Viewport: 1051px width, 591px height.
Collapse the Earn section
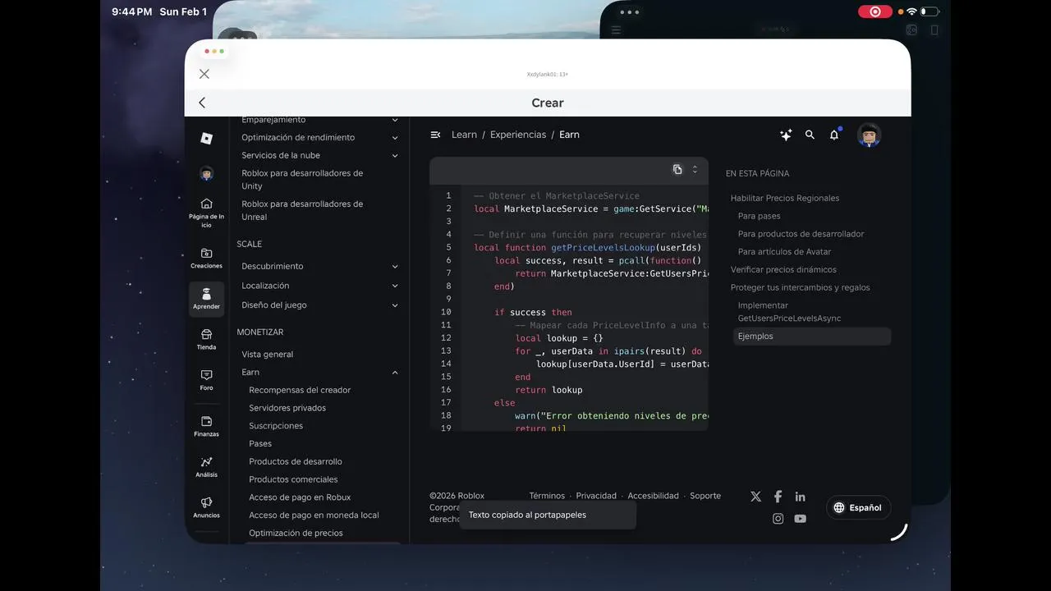point(395,373)
